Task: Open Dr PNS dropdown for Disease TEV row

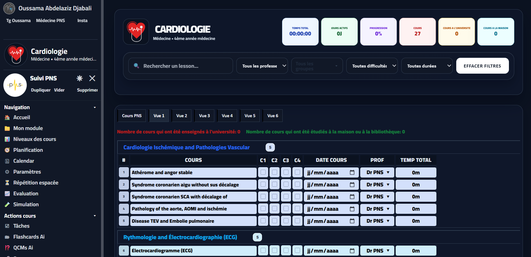Action: tap(377, 221)
